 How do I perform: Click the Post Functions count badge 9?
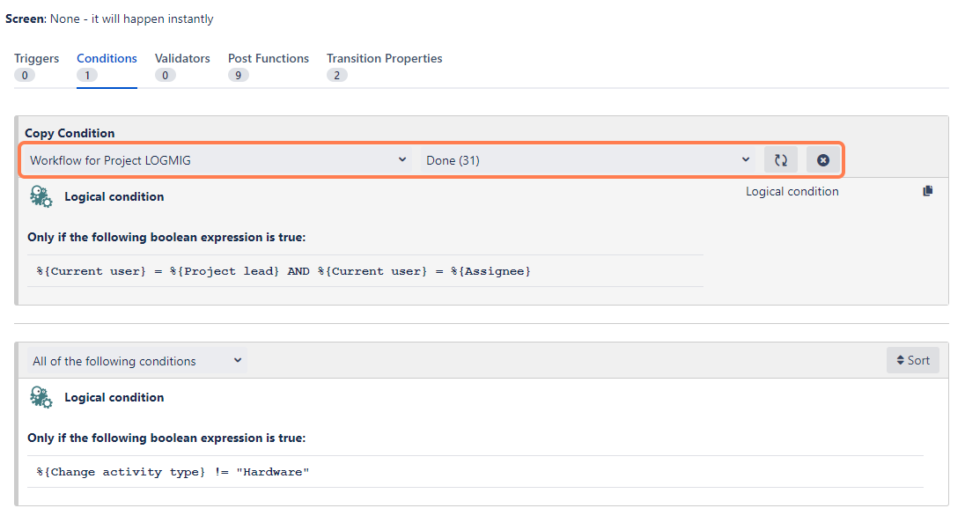238,76
